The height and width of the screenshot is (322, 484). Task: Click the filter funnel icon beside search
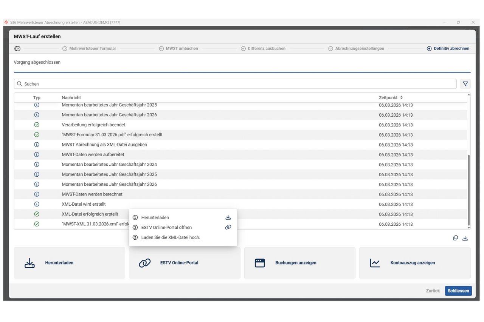pos(465,84)
